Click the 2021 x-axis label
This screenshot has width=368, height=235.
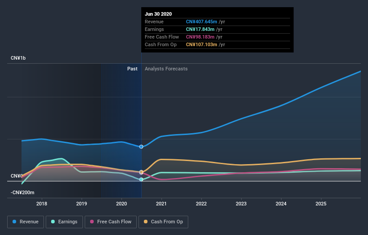tap(161, 204)
